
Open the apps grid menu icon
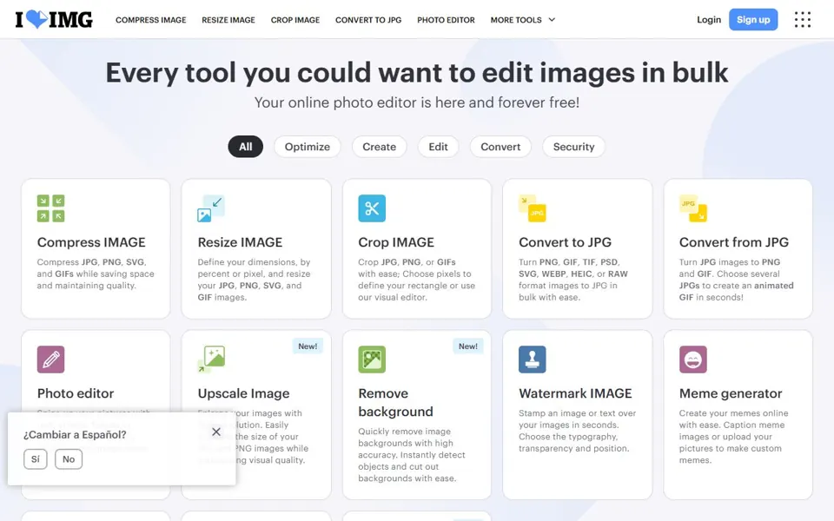pyautogui.click(x=803, y=20)
